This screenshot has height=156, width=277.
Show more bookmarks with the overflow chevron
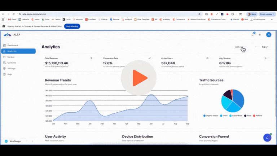point(272,19)
